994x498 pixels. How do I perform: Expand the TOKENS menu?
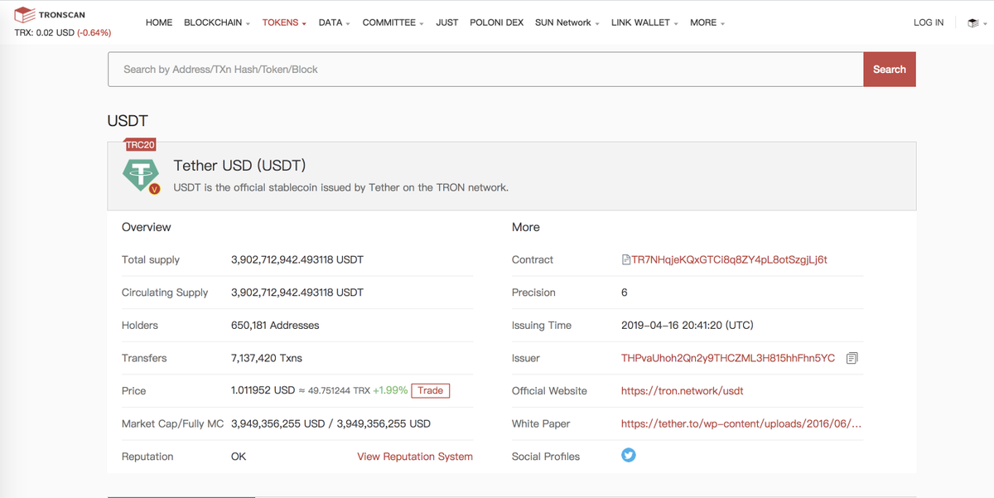(284, 22)
